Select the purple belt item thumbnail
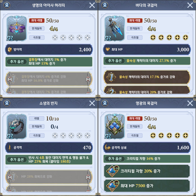 pyautogui.click(x=17, y=28)
